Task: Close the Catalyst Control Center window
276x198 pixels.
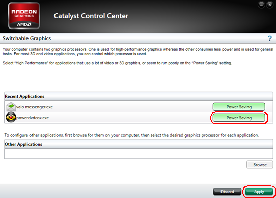Action: click(270, 5)
